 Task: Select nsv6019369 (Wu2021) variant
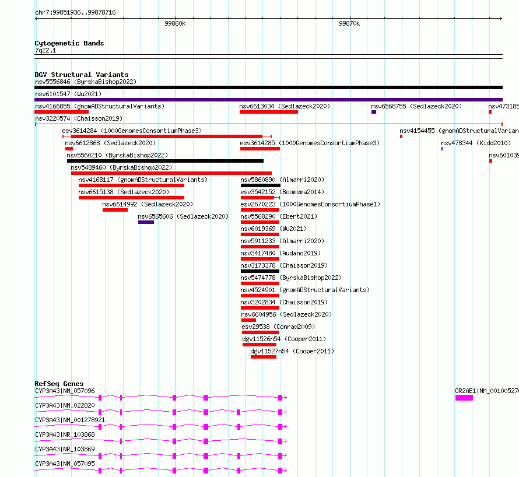[273, 229]
